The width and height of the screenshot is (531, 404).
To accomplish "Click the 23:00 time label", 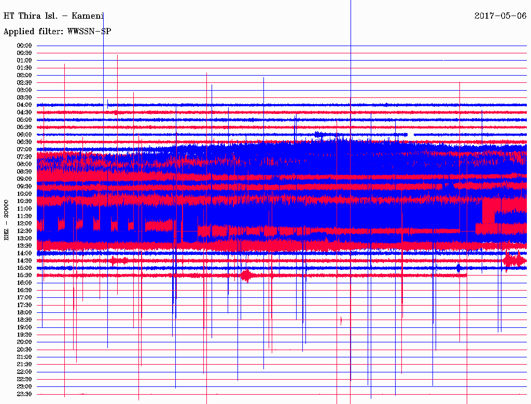I will click(x=24, y=386).
